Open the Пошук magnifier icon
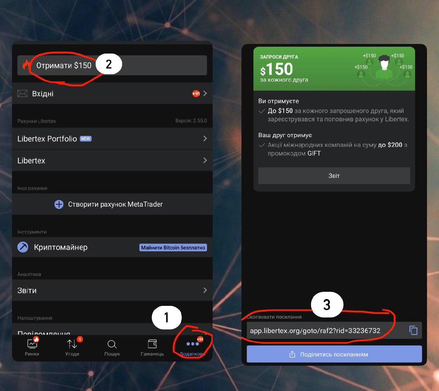The height and width of the screenshot is (391, 439). coord(112,344)
